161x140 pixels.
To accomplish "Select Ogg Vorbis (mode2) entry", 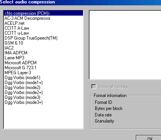I will tap(43, 87).
